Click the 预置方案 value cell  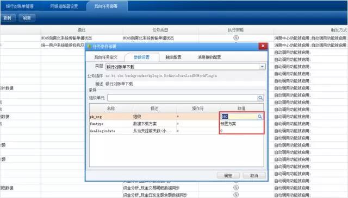tap(241, 124)
